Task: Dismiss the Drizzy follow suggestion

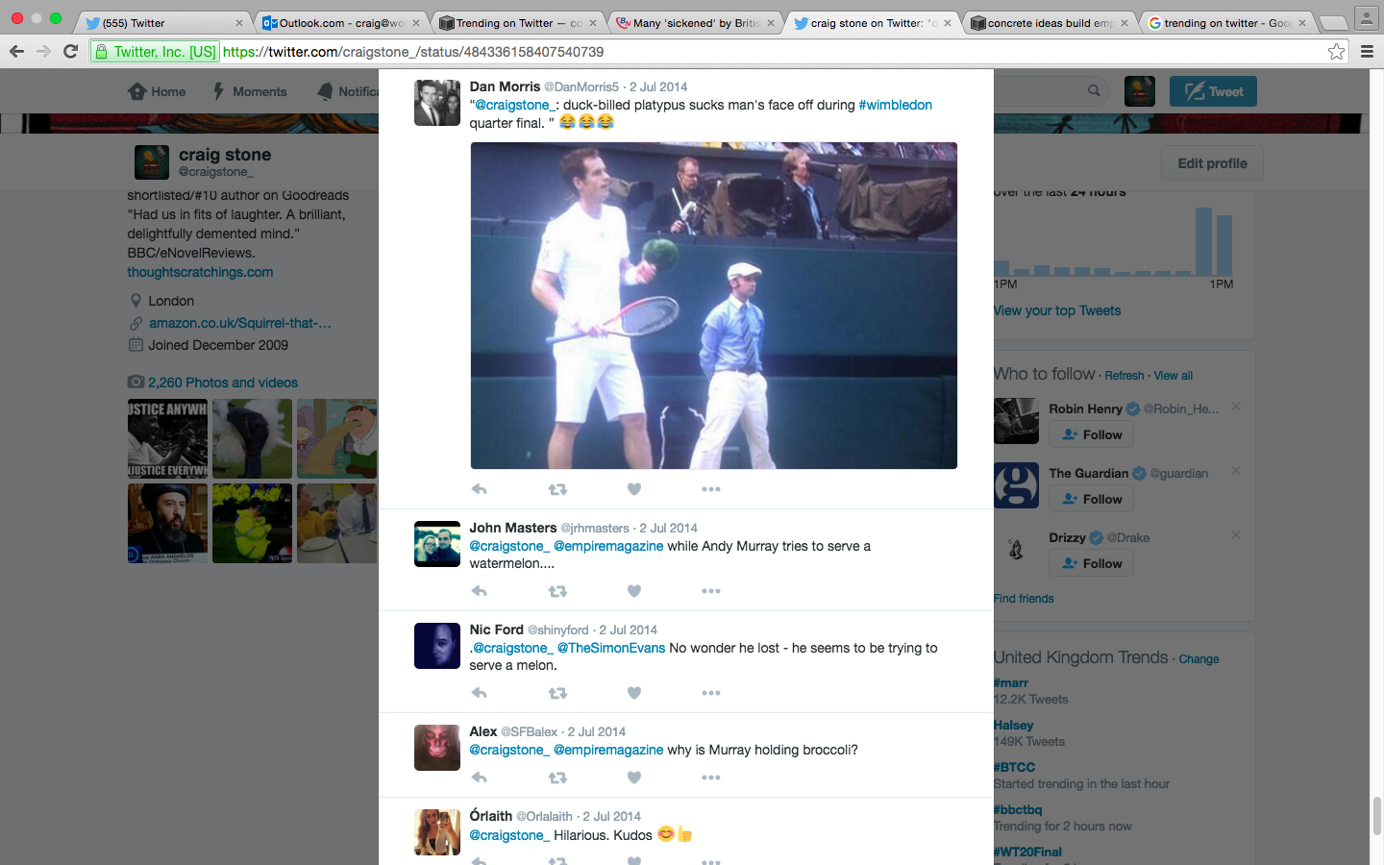Action: point(1236,534)
